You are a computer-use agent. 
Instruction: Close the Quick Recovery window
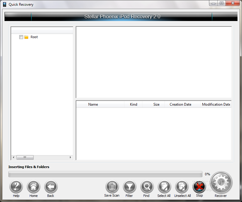point(233,3)
